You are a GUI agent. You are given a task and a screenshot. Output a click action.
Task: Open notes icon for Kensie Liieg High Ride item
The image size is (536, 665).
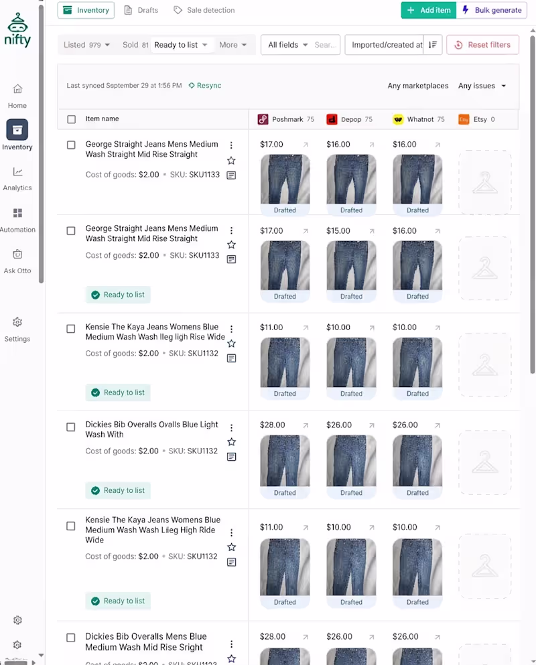click(x=231, y=562)
